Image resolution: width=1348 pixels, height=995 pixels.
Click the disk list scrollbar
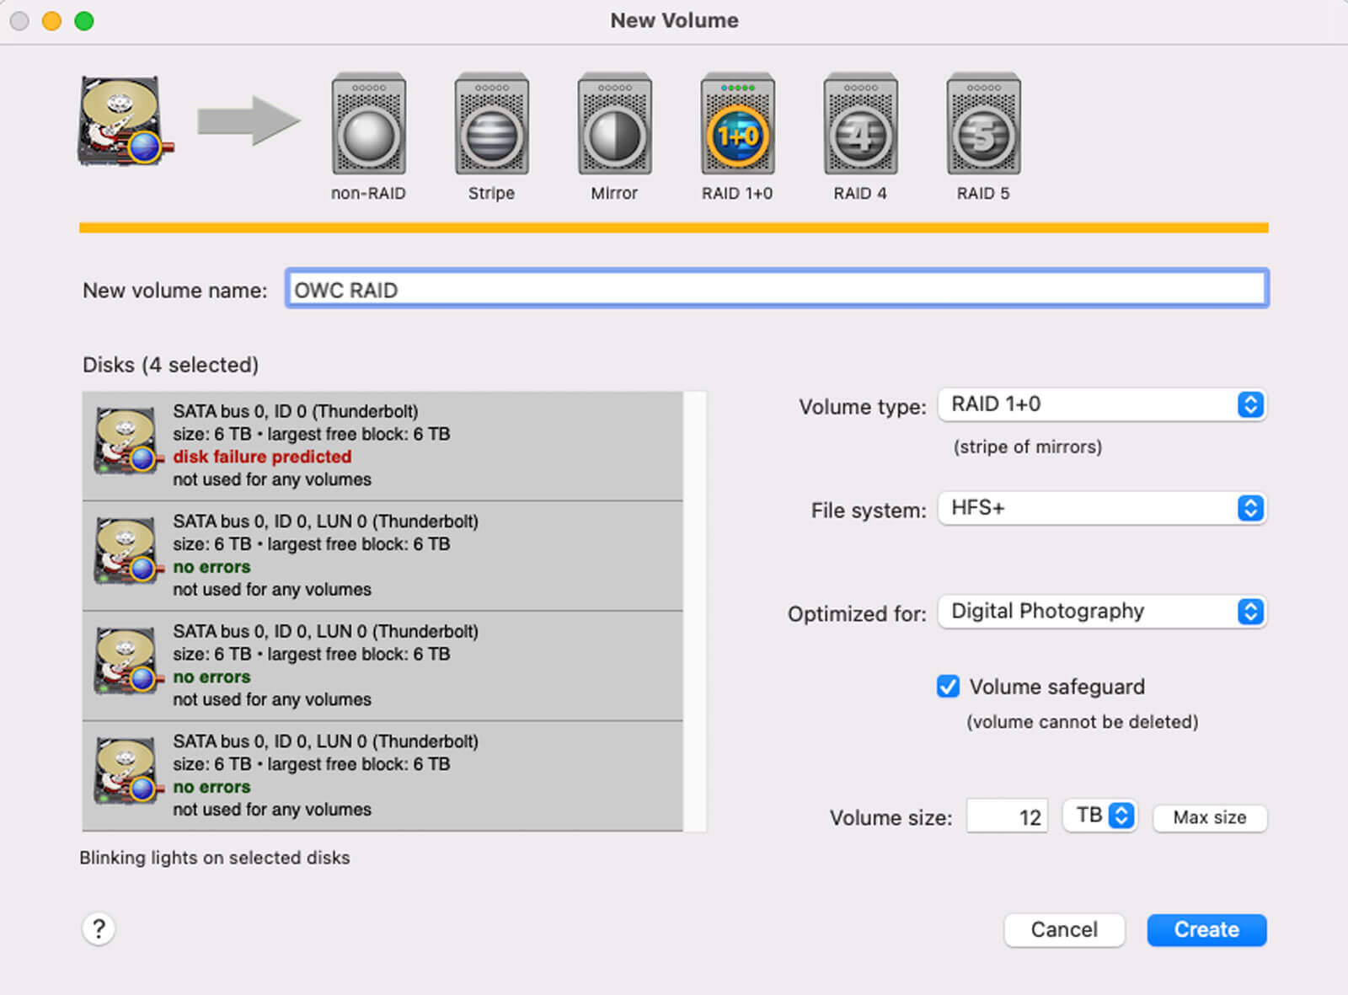(x=695, y=611)
